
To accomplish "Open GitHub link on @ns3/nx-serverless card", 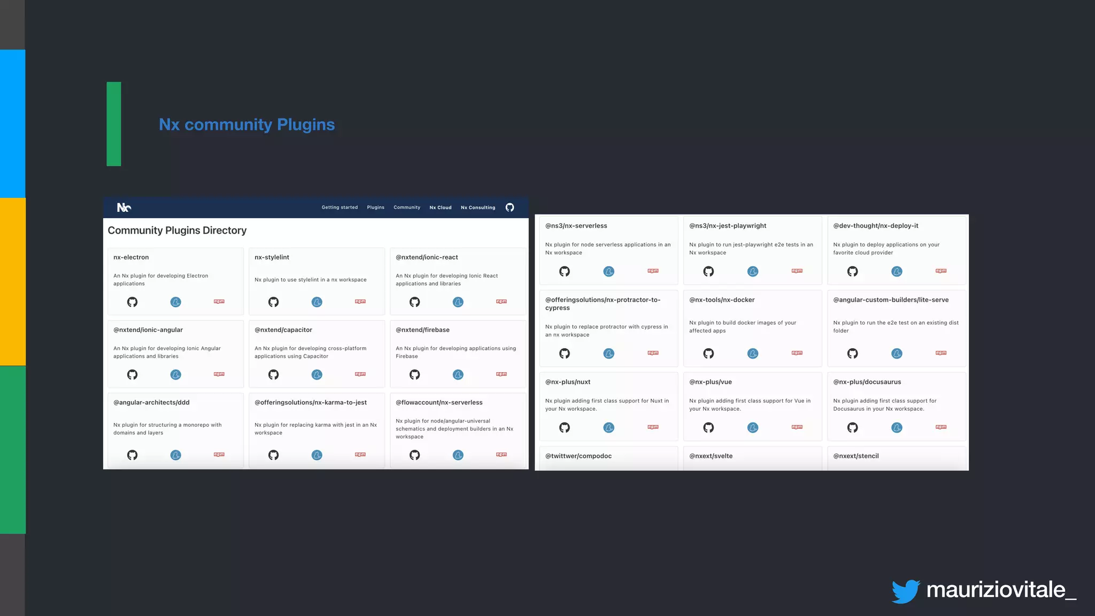I will [565, 272].
